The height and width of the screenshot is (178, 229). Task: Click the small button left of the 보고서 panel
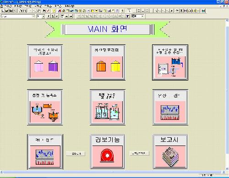pyautogui.click(x=139, y=153)
